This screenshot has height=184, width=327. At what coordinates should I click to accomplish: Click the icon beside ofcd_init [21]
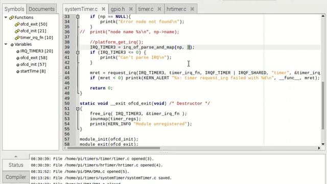[17, 31]
